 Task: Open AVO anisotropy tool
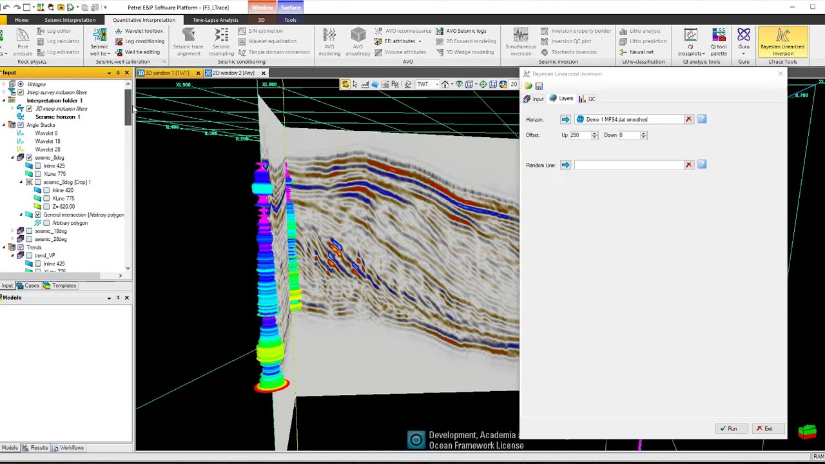[358, 43]
